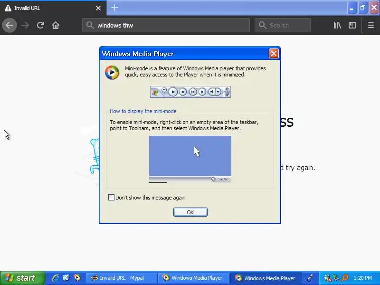Click the browser Search box
The image size is (380, 285).
(x=282, y=25)
